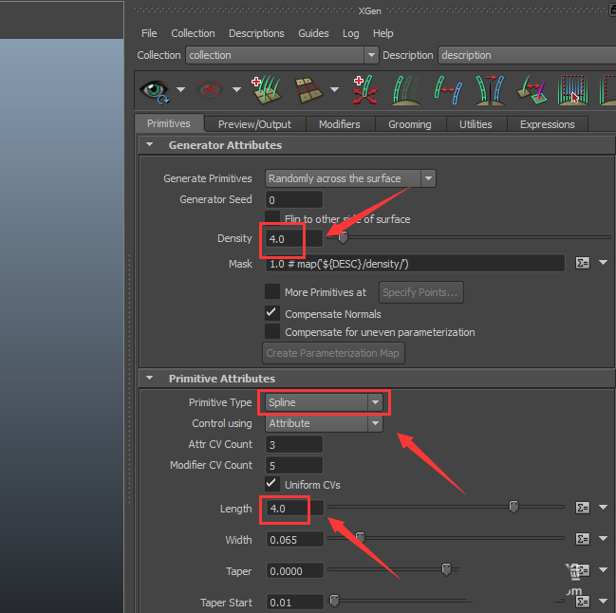Image resolution: width=616 pixels, height=613 pixels.
Task: Open expression editor for Taper
Action: 582,570
